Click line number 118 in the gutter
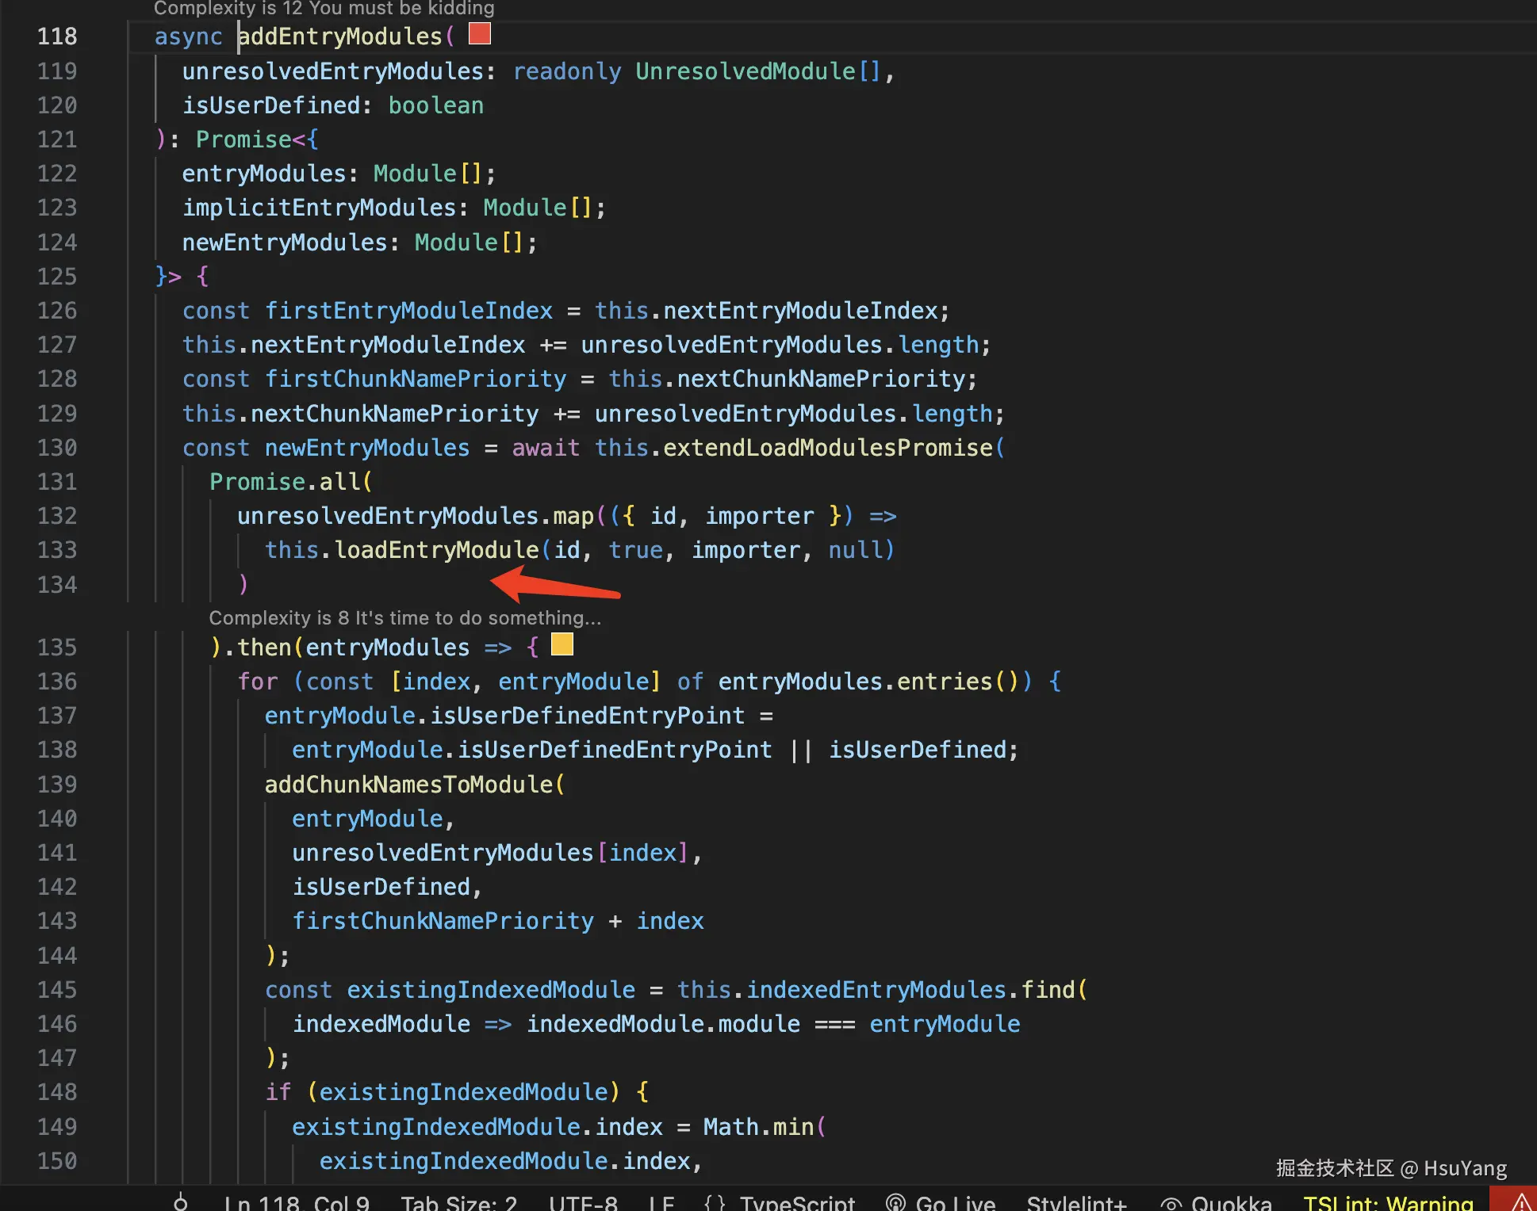The image size is (1537, 1211). [57, 36]
